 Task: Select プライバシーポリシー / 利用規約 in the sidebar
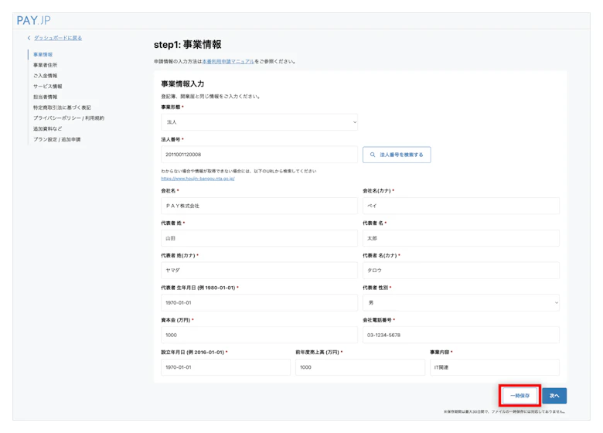(69, 118)
